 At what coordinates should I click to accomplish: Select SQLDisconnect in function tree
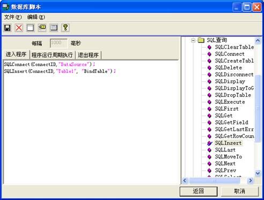(x=234, y=74)
